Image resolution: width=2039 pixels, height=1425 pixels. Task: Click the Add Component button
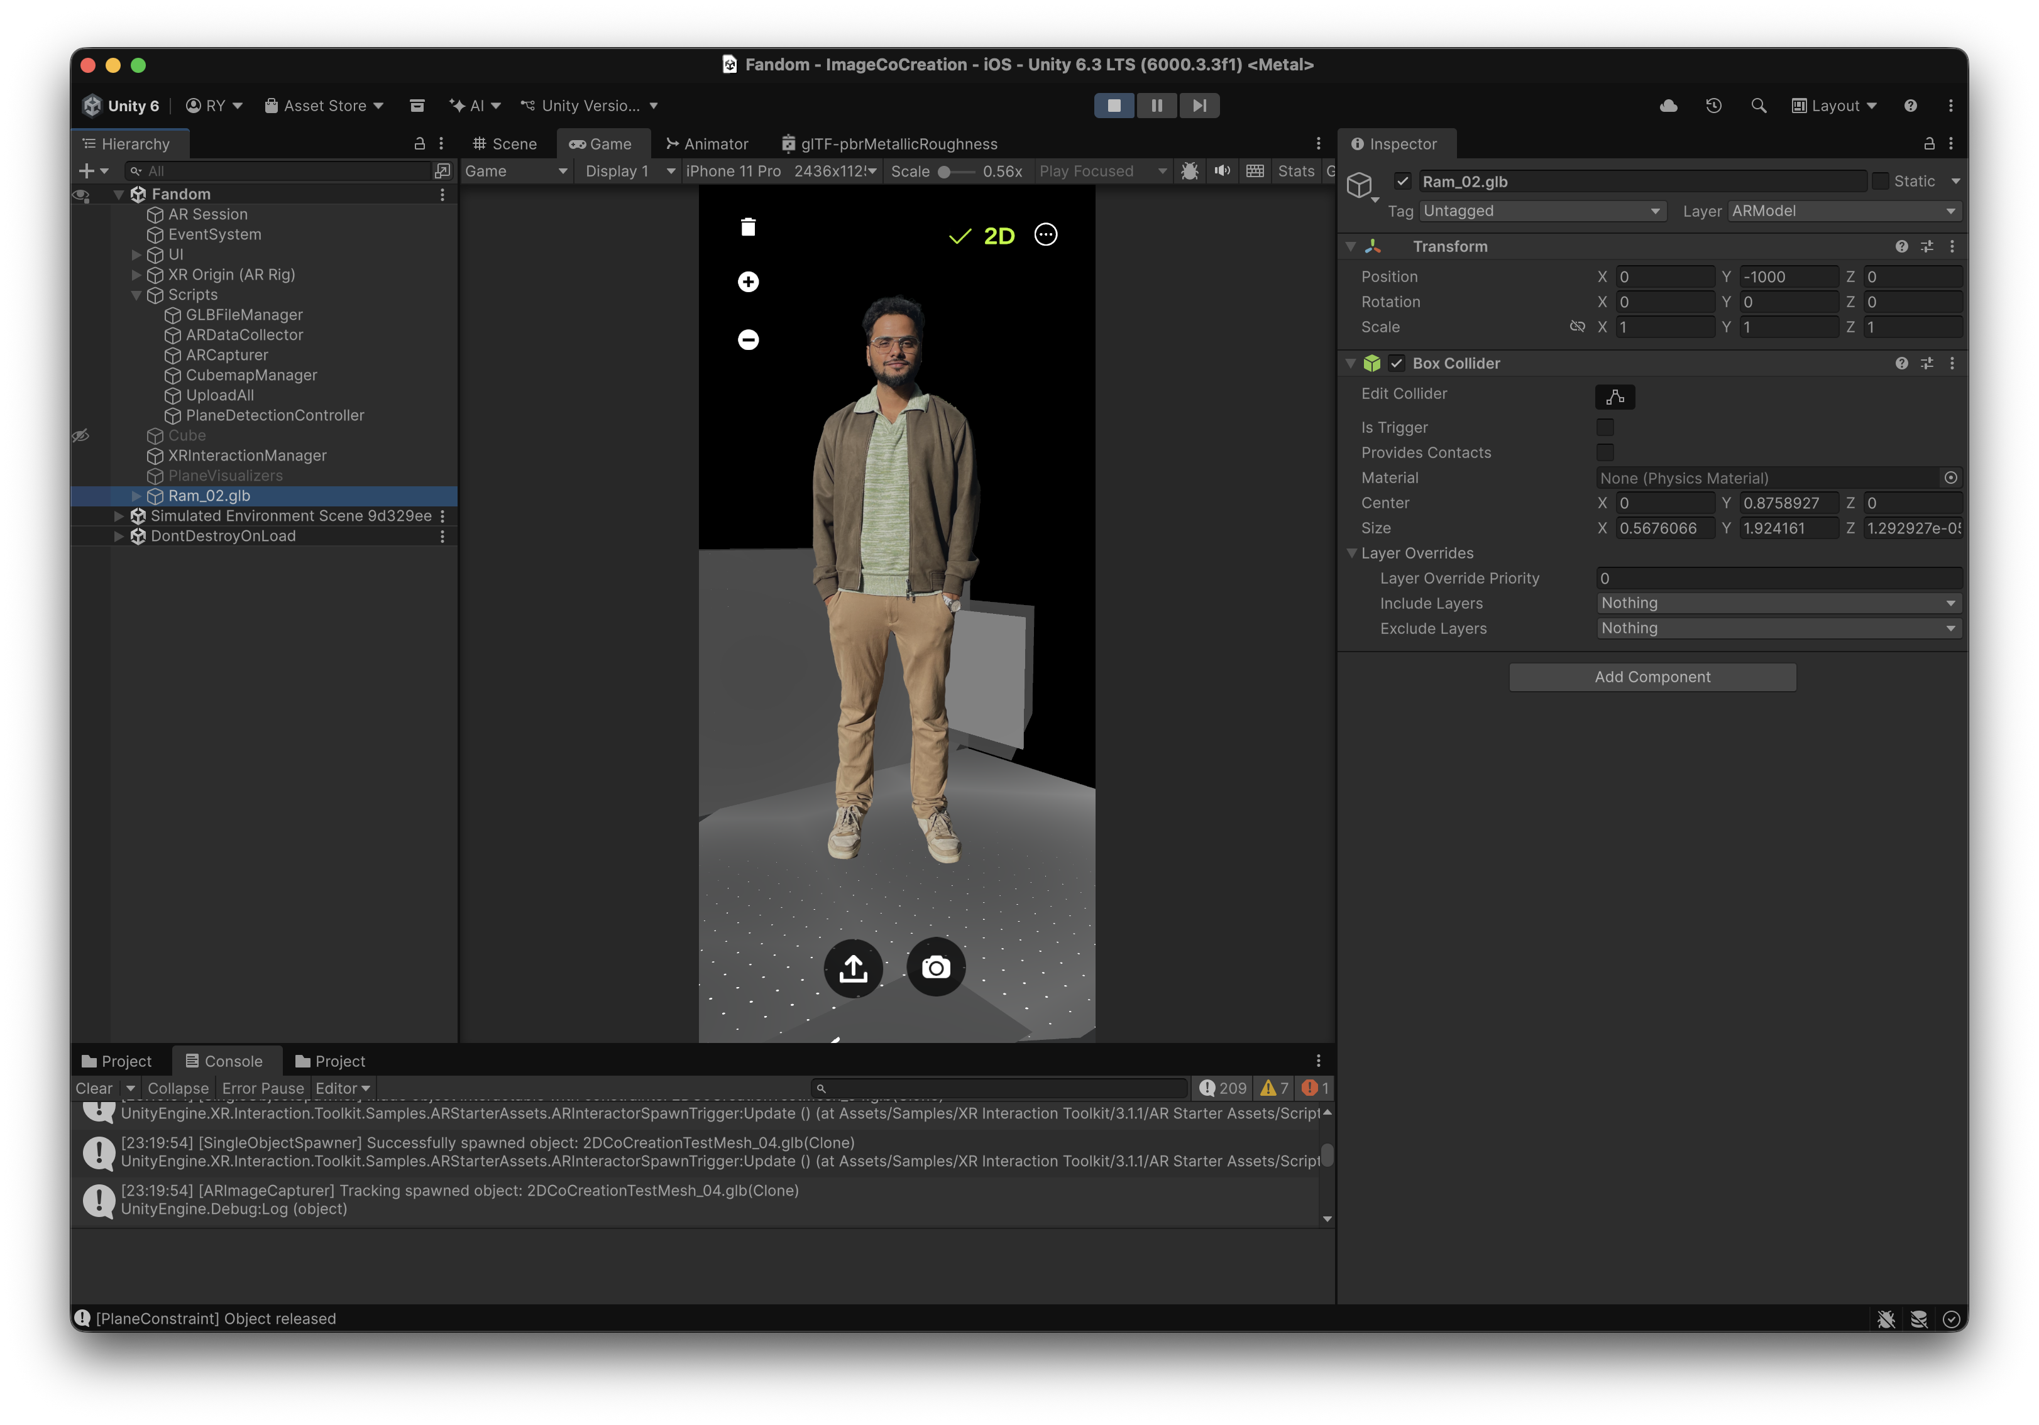point(1652,677)
